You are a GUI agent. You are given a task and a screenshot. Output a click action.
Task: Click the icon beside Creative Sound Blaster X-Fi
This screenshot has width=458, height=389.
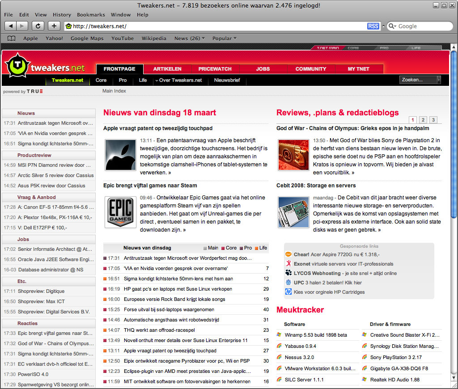(365, 335)
